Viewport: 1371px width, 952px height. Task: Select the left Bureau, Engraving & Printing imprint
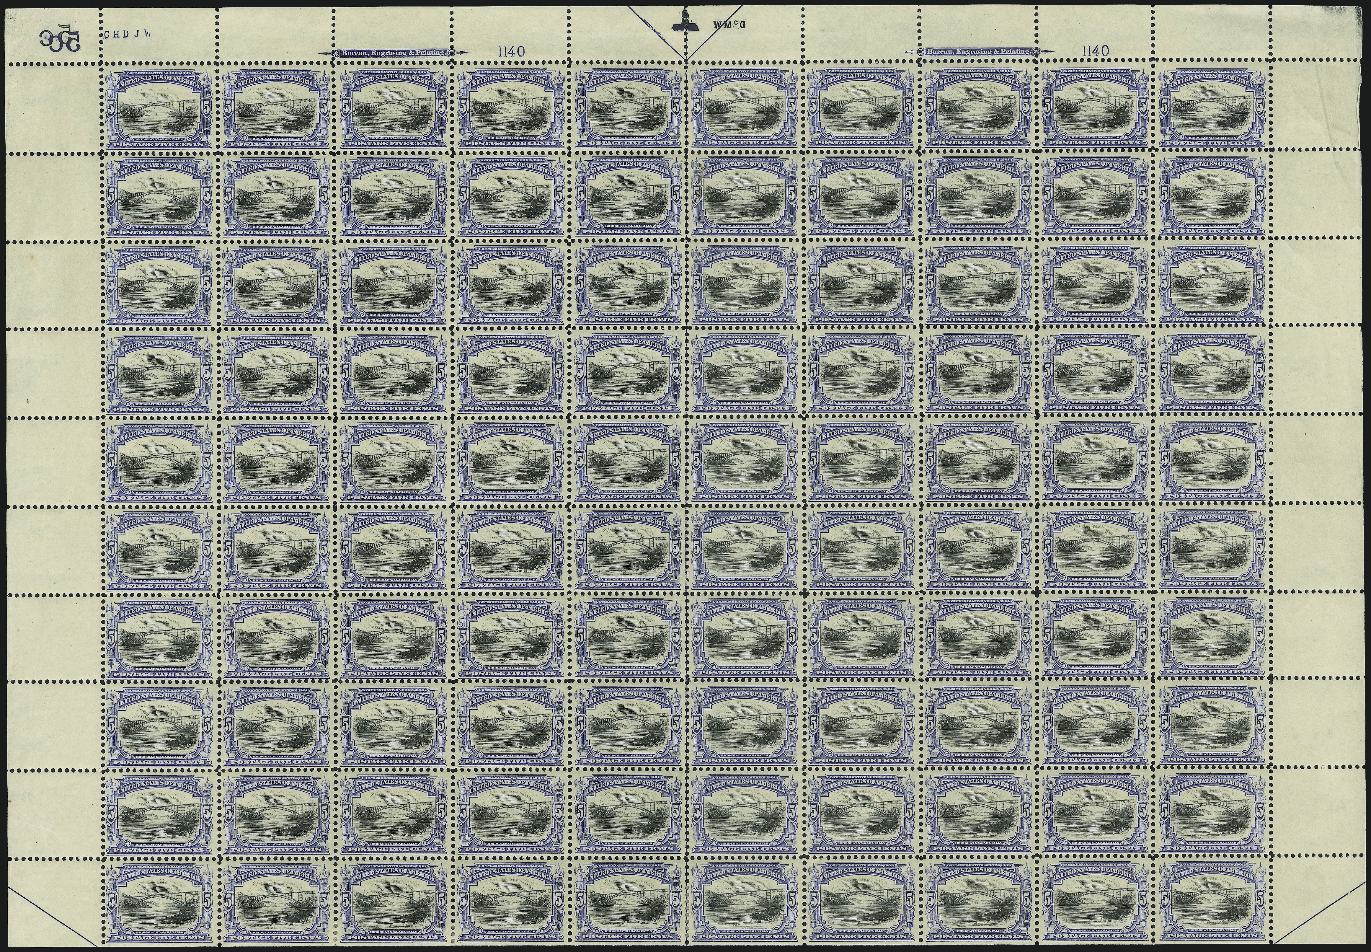[392, 53]
